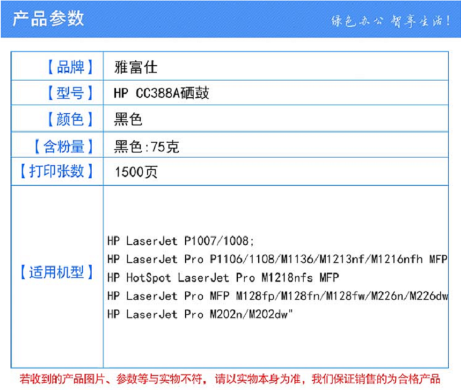This screenshot has width=461, height=390.
Task: Click the HP HotSpot LaserJet Pro M1218nfs line
Action: click(223, 277)
